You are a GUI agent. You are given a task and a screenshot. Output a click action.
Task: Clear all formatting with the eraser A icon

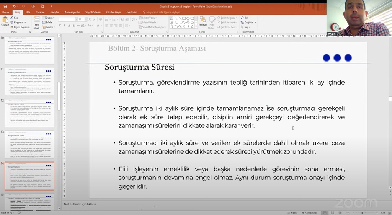click(x=101, y=19)
